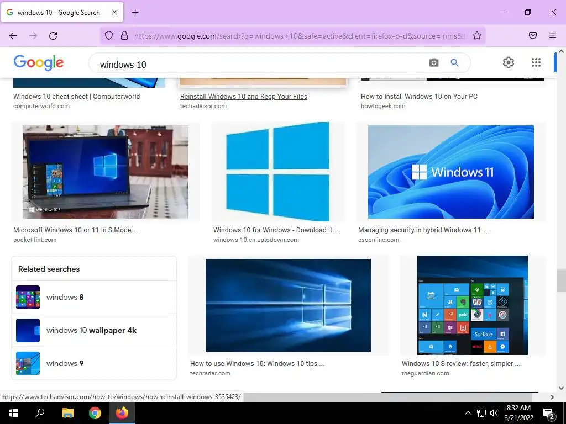Open Google quick settings gear
The image size is (566, 424).
(509, 62)
